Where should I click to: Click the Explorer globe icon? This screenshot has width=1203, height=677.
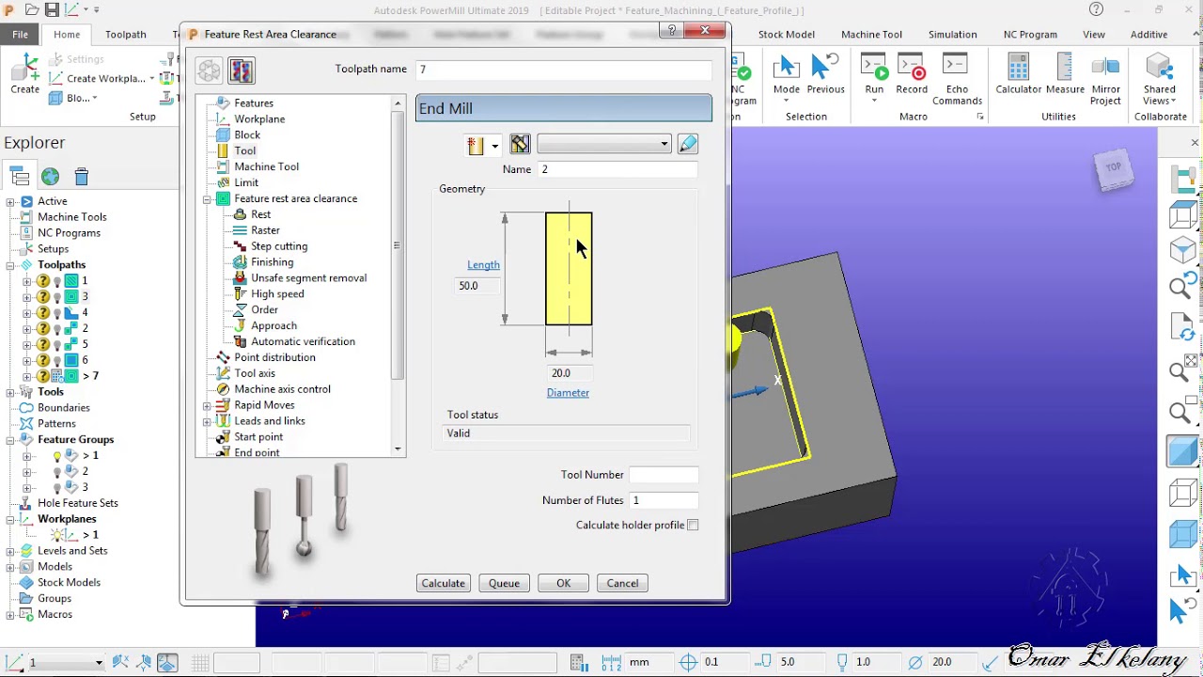[x=50, y=176]
